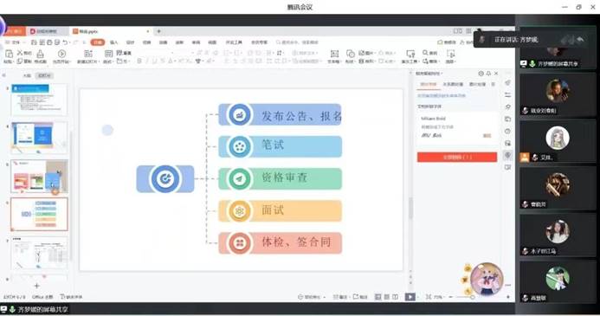Open the Design ribbon tab
Viewport: 600px width, 316px height.
coord(130,42)
